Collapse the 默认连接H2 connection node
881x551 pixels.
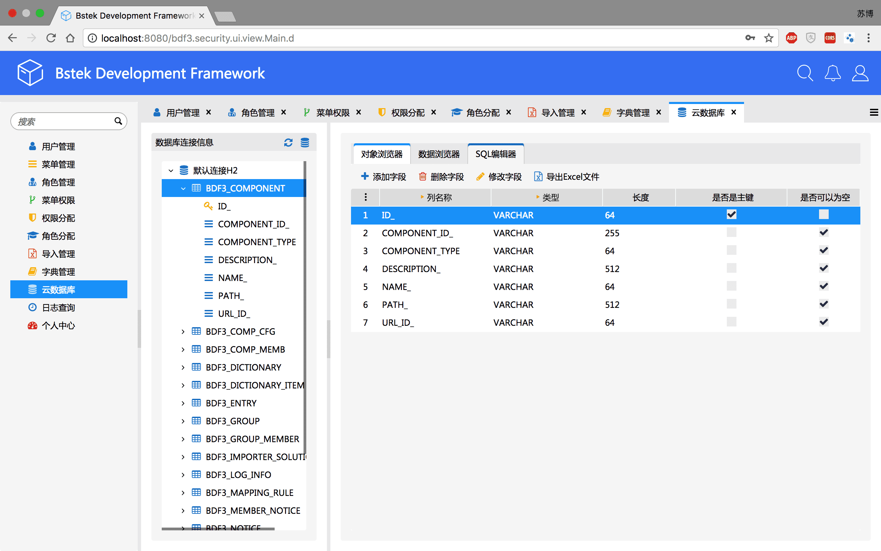tap(171, 170)
